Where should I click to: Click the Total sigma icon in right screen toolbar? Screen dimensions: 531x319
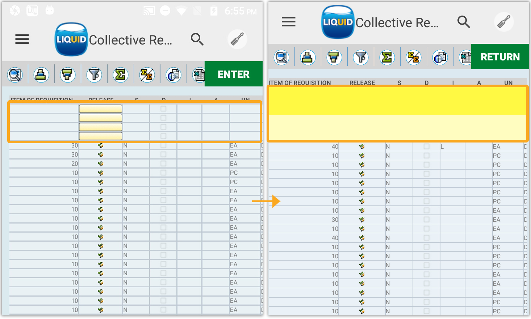point(387,58)
